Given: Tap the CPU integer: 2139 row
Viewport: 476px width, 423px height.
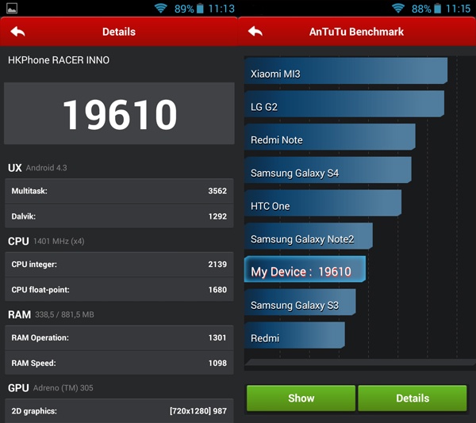Looking at the screenshot, I should click(x=119, y=265).
